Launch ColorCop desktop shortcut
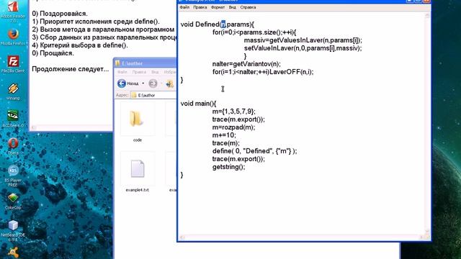 tap(13, 201)
